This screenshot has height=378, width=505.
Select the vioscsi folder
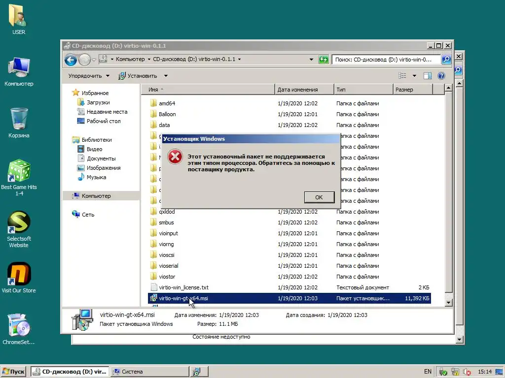click(x=167, y=255)
